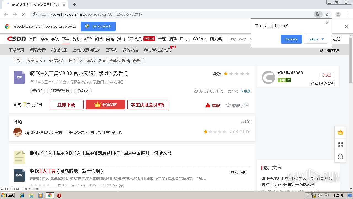Image resolution: width=353 pixels, height=199 pixels.
Task: Click the search input field
Action: point(240,39)
